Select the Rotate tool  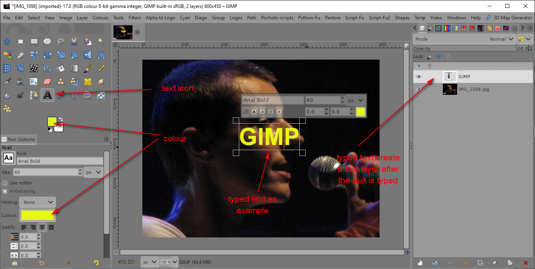pos(47,55)
